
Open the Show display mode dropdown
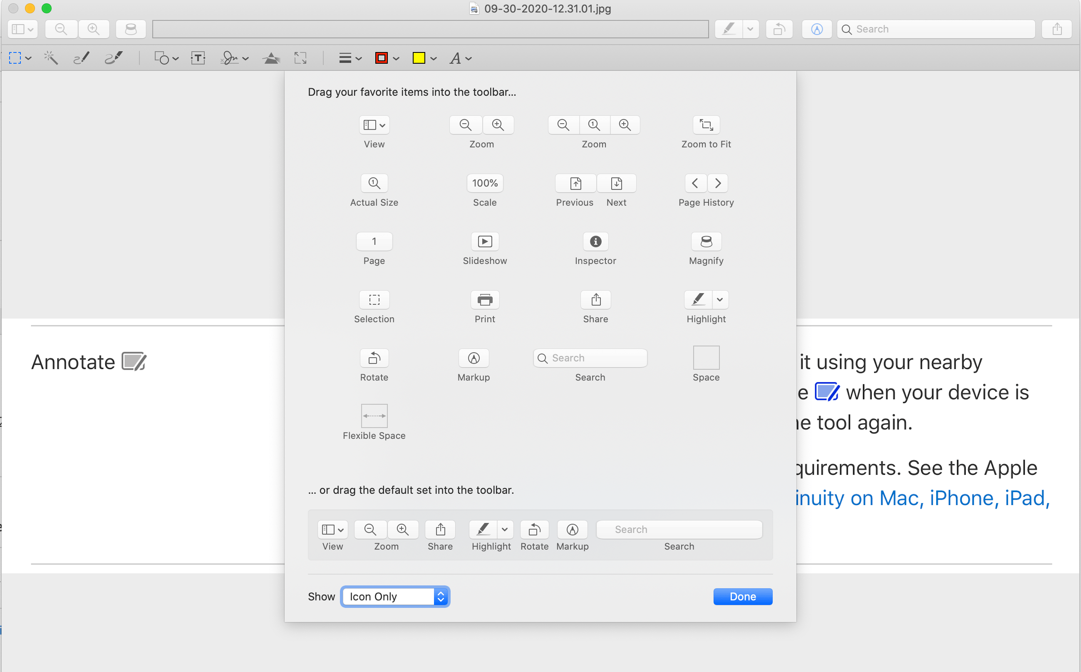tap(395, 597)
